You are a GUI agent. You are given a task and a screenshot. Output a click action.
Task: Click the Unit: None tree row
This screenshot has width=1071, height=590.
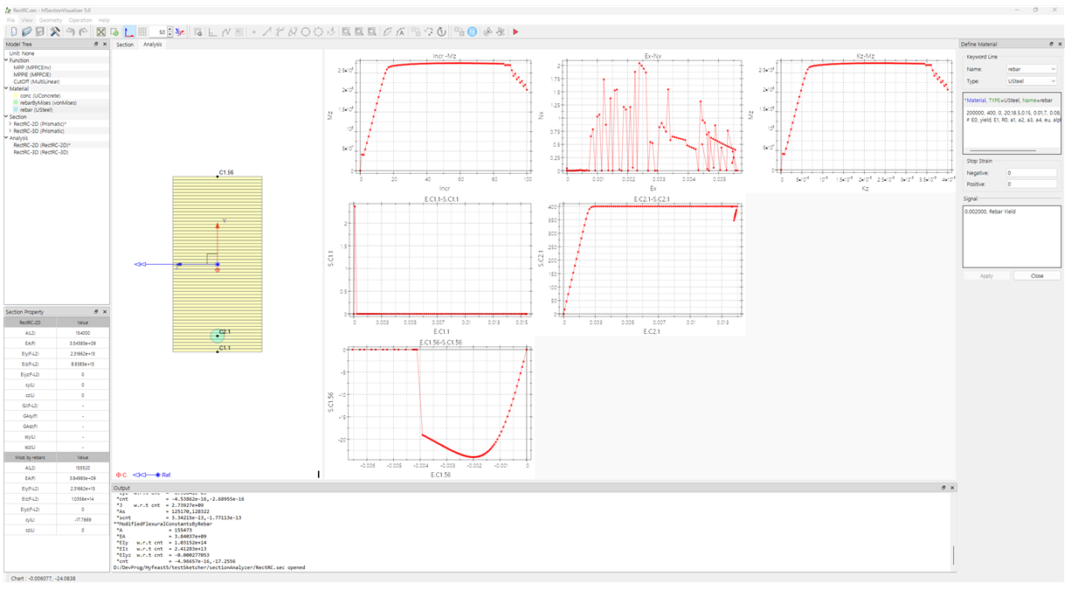click(22, 53)
